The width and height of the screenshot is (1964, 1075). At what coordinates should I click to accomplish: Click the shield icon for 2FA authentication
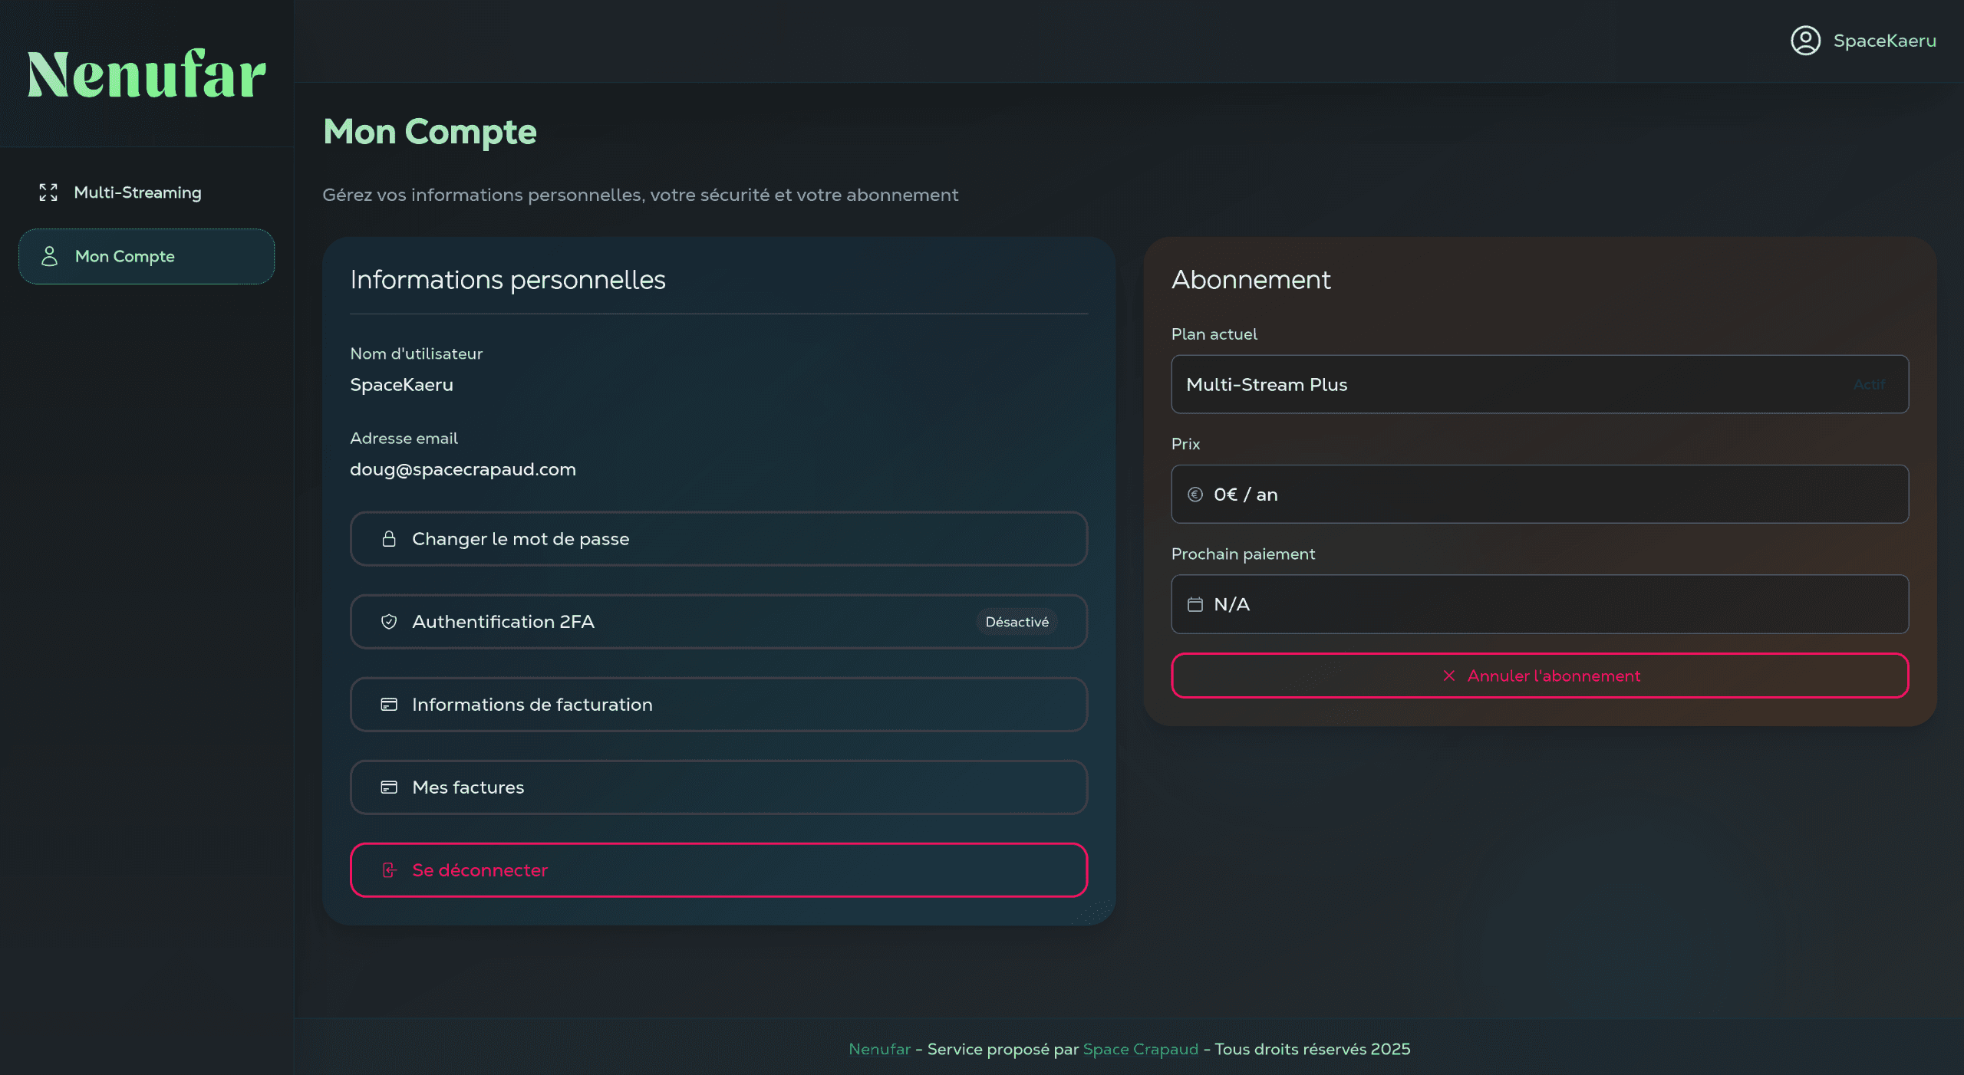(x=389, y=622)
